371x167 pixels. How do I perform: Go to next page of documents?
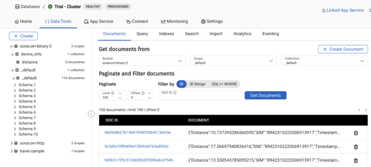366,110
